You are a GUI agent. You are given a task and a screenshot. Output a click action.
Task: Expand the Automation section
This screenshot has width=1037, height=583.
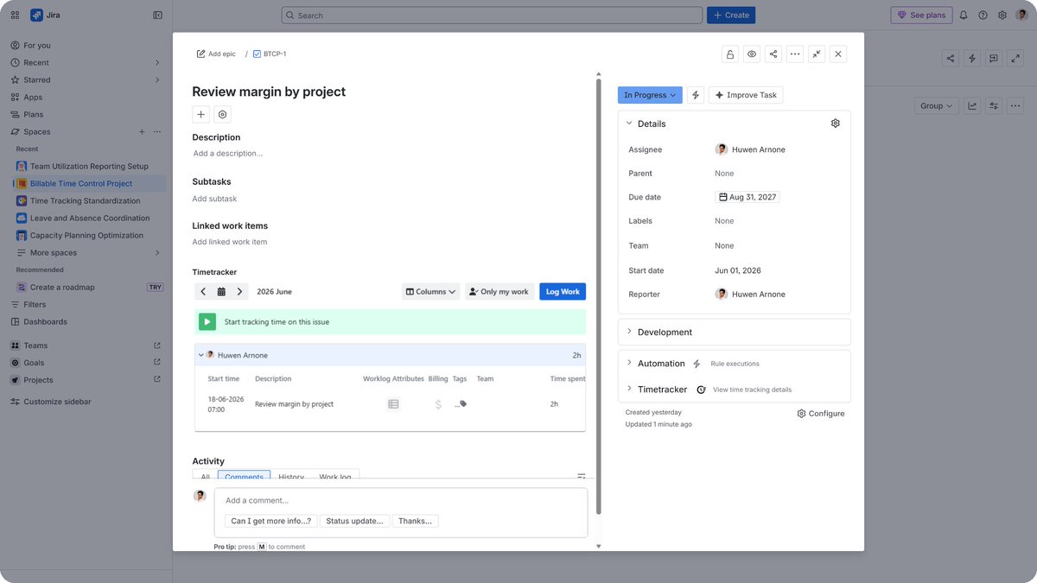629,364
